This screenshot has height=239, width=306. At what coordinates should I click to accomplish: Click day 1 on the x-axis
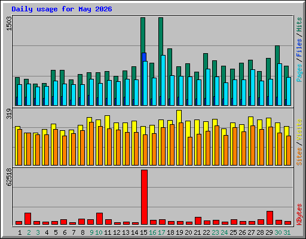(20, 232)
